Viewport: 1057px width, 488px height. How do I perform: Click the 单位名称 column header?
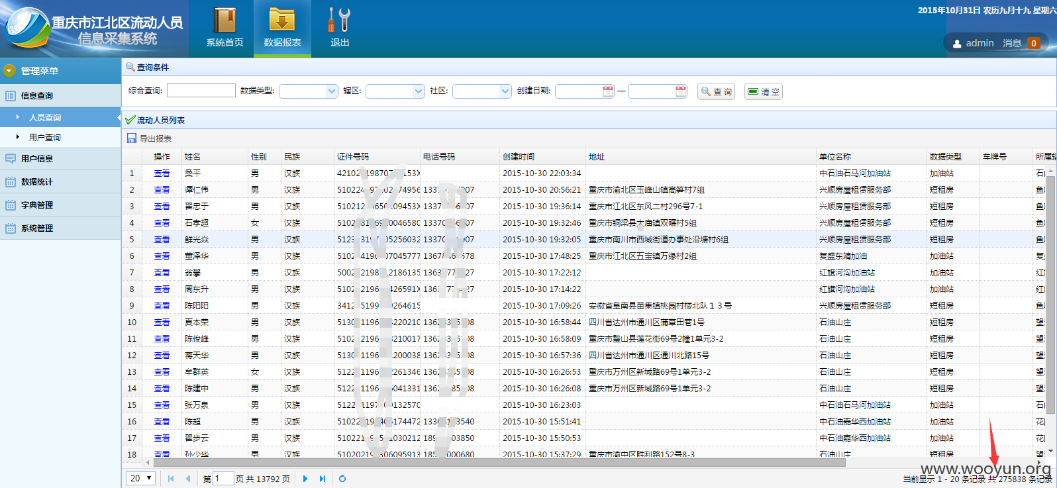[x=872, y=157]
